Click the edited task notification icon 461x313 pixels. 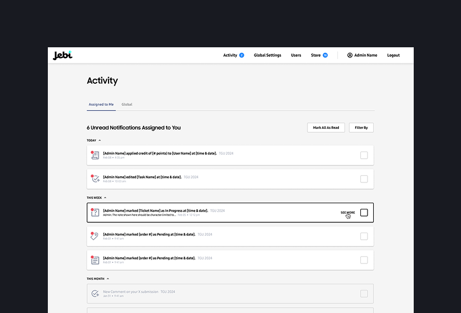click(95, 178)
